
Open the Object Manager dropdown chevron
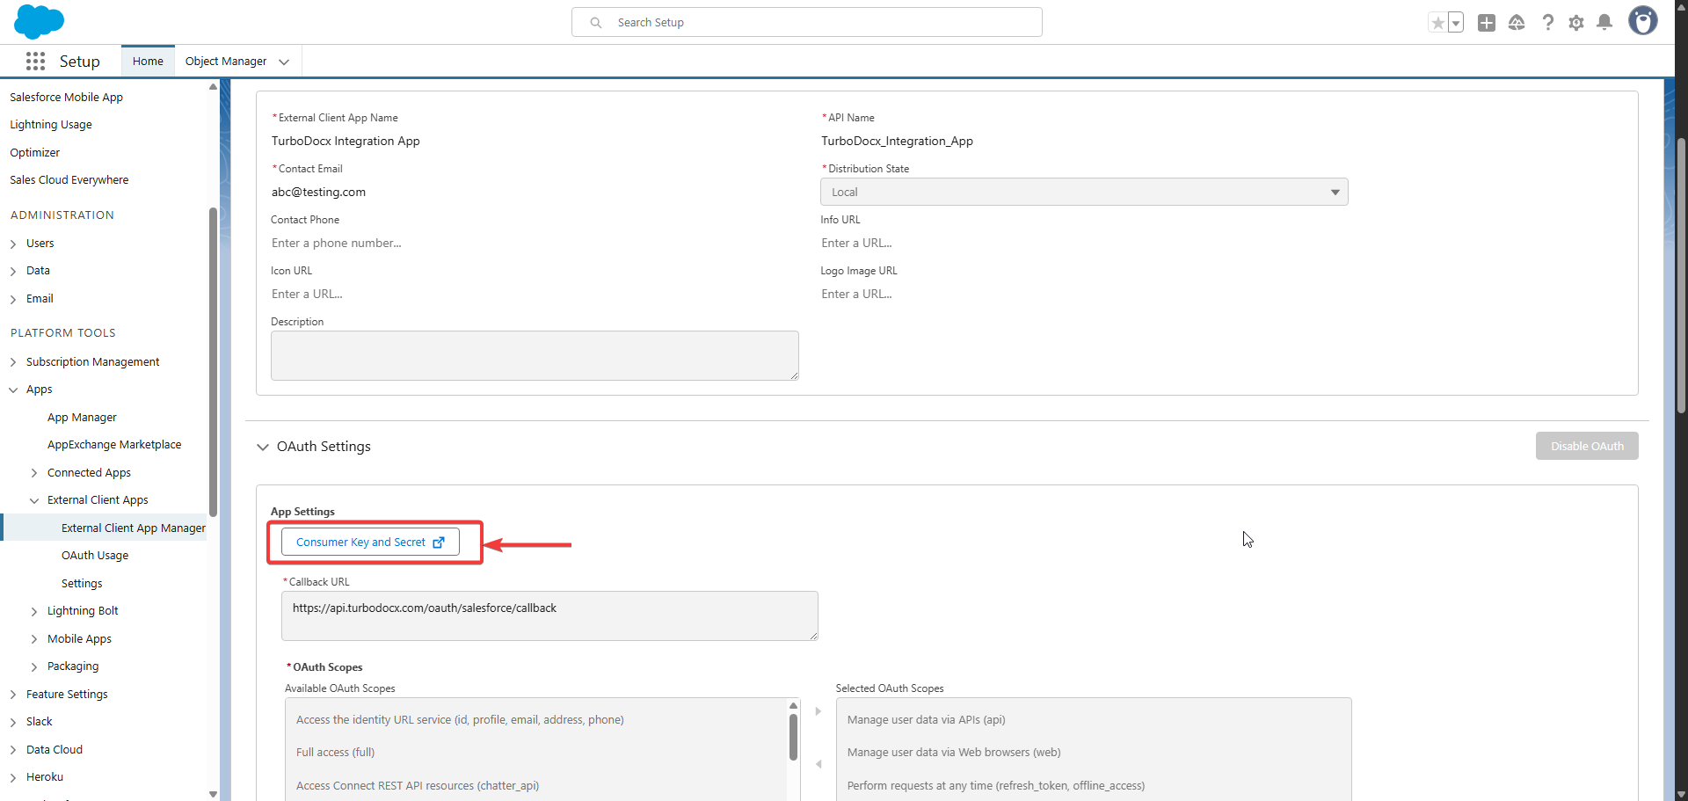[x=284, y=62]
